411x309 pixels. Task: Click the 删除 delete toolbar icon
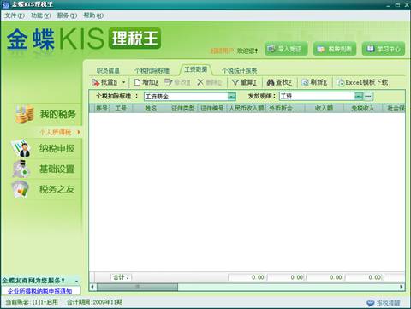tap(200, 82)
